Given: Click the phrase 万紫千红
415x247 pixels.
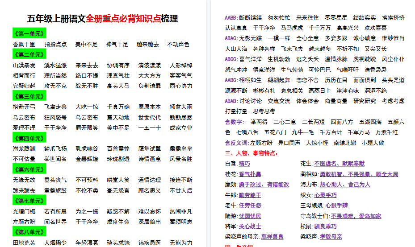Looking at the screenshot, I should click(387, 132).
